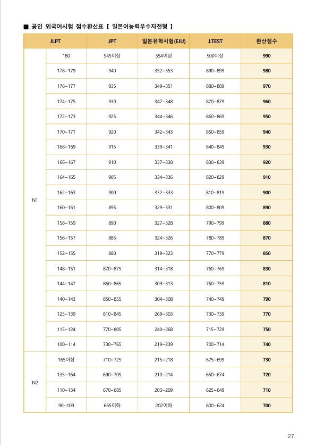
Task: Click the JLPT column header
Action: tap(55, 41)
